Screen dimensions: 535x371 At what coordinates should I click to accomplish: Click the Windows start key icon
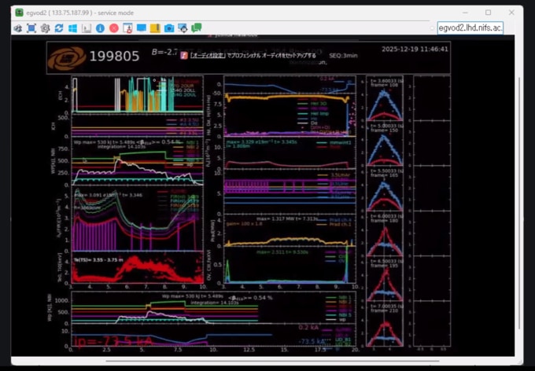[x=72, y=28]
